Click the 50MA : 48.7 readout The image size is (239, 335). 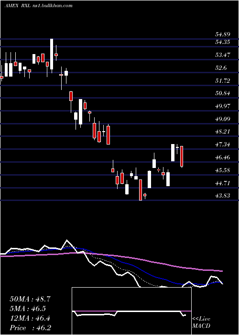[30, 299]
